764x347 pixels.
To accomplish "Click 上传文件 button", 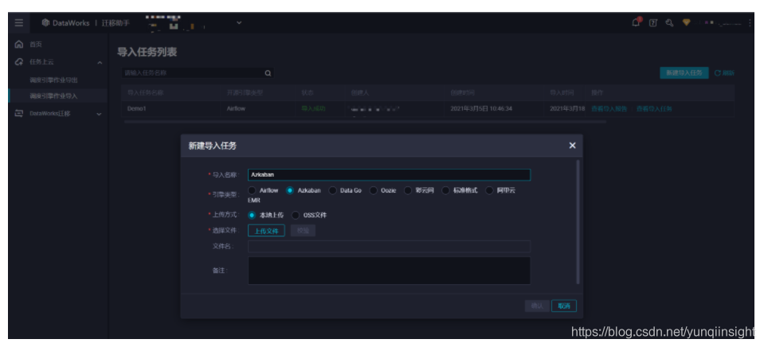I will pos(266,231).
